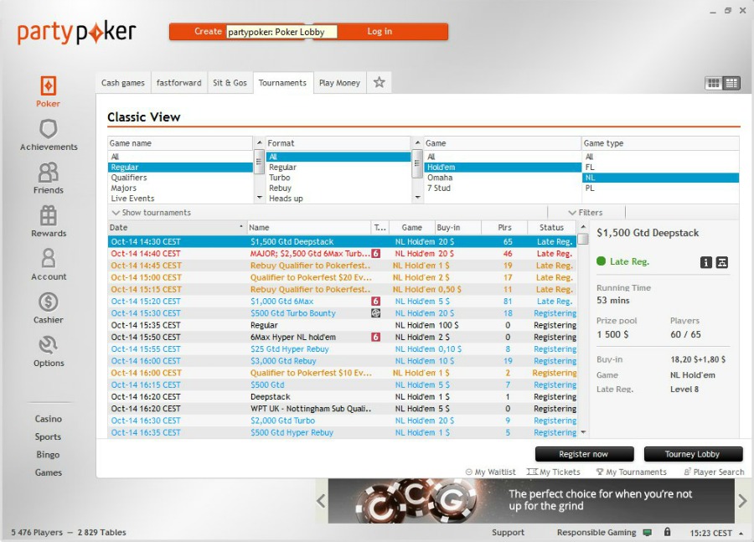Switch to the Play Money tab
754x542 pixels.
pyautogui.click(x=339, y=83)
